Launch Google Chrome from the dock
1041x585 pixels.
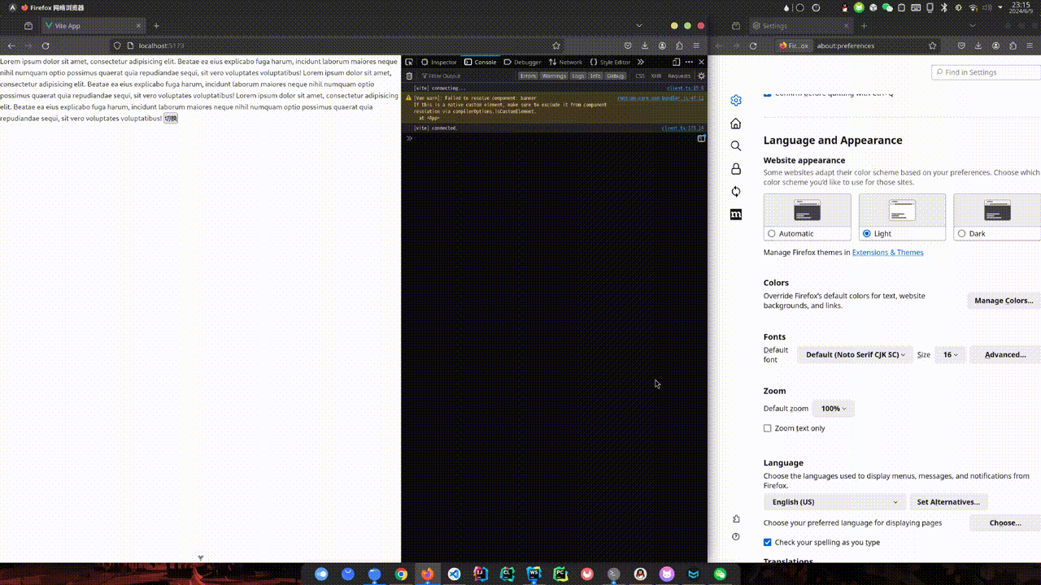point(401,574)
